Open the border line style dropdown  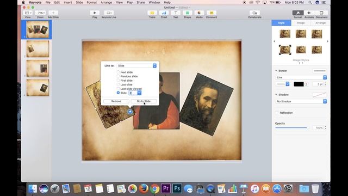coord(283,84)
